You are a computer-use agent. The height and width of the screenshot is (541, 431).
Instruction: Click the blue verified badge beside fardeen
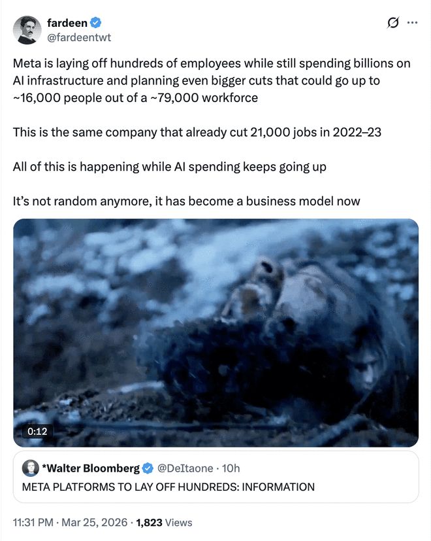point(95,23)
